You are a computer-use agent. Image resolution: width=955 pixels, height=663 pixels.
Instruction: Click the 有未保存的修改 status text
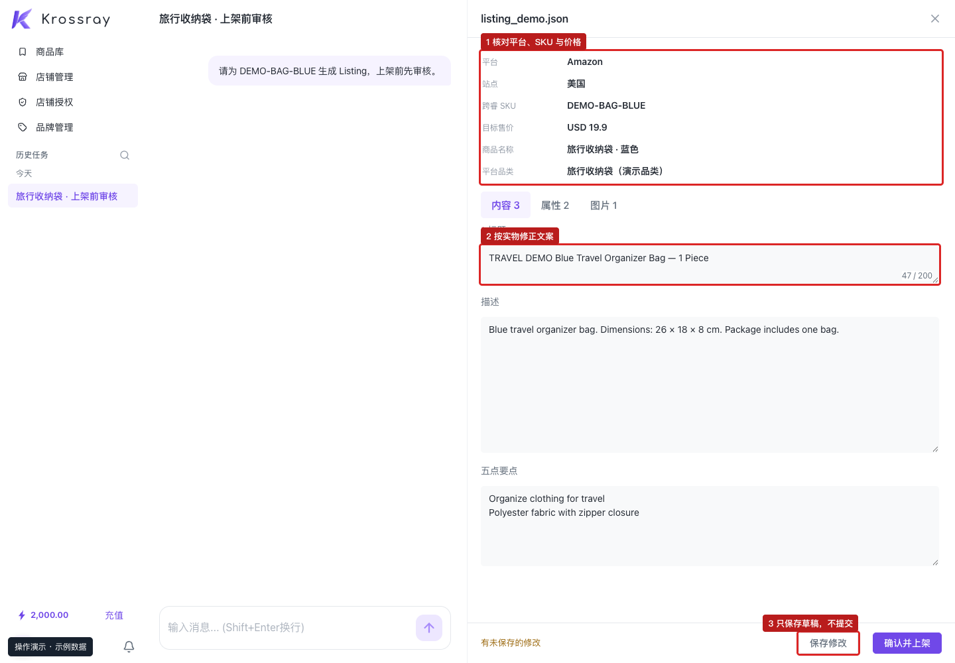coord(511,643)
